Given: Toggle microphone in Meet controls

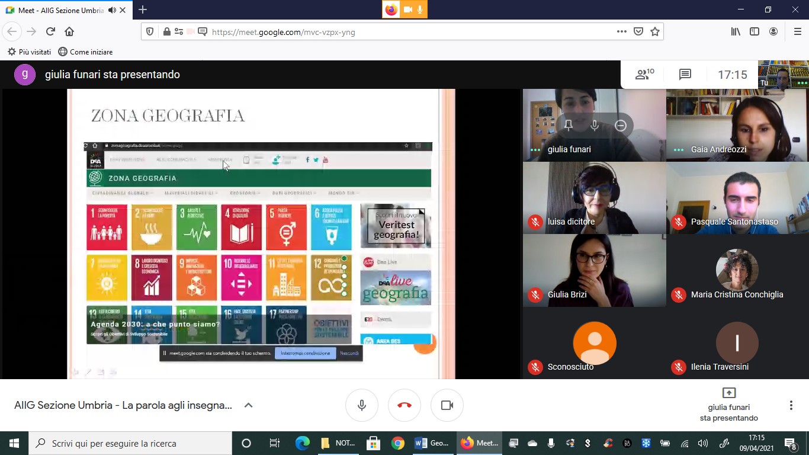Looking at the screenshot, I should [x=362, y=405].
